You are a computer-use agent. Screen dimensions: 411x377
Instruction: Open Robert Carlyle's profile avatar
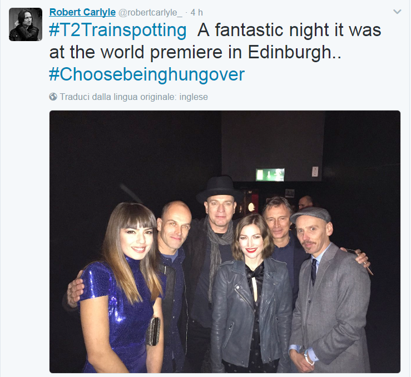(26, 24)
